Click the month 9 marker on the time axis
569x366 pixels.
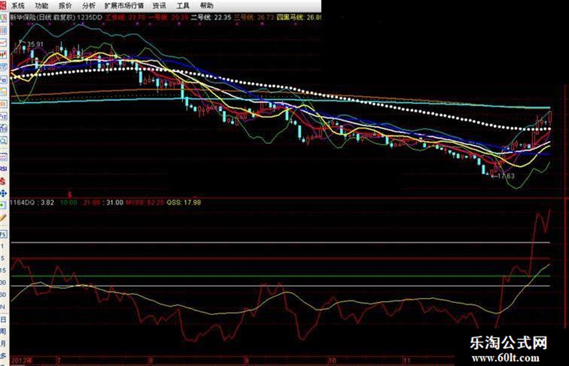click(x=247, y=361)
